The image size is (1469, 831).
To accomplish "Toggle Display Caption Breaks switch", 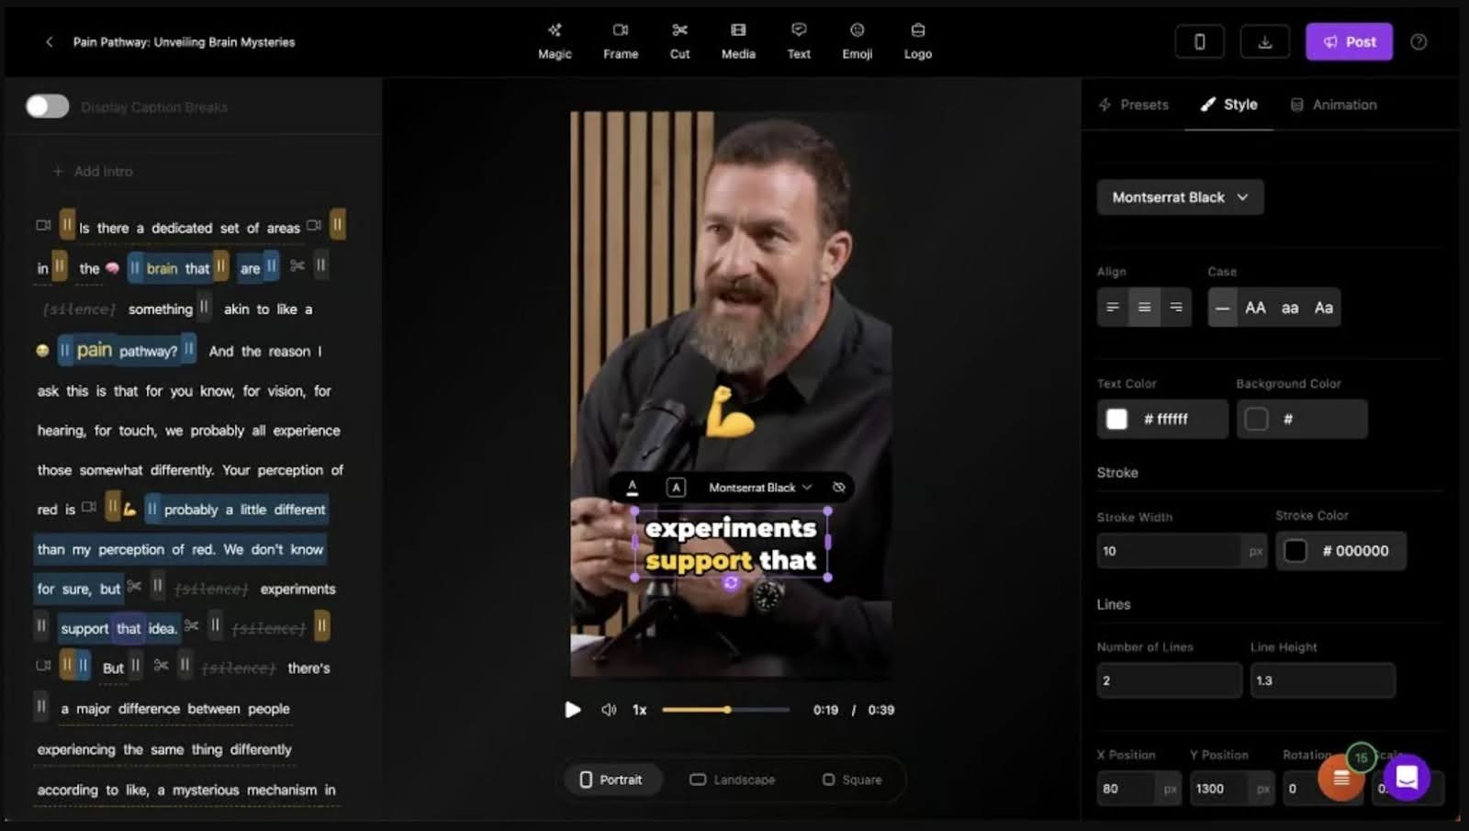I will pos(48,107).
